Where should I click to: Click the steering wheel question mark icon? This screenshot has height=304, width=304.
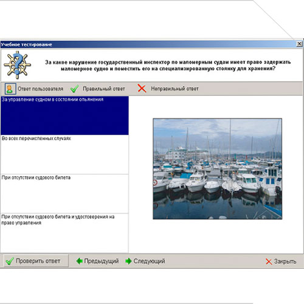pyautogui.click(x=17, y=65)
